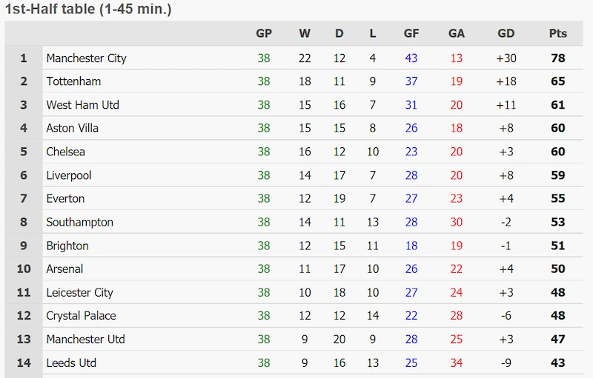
Task: Click the Manchester Utd team name
Action: [85, 339]
